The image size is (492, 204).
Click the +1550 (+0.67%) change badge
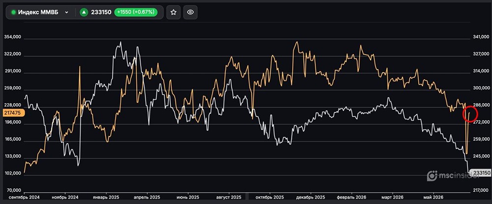pyautogui.click(x=136, y=12)
